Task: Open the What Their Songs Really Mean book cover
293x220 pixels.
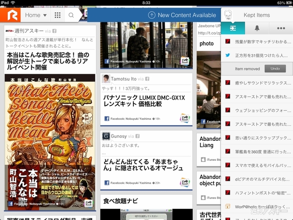Action: 50,142
